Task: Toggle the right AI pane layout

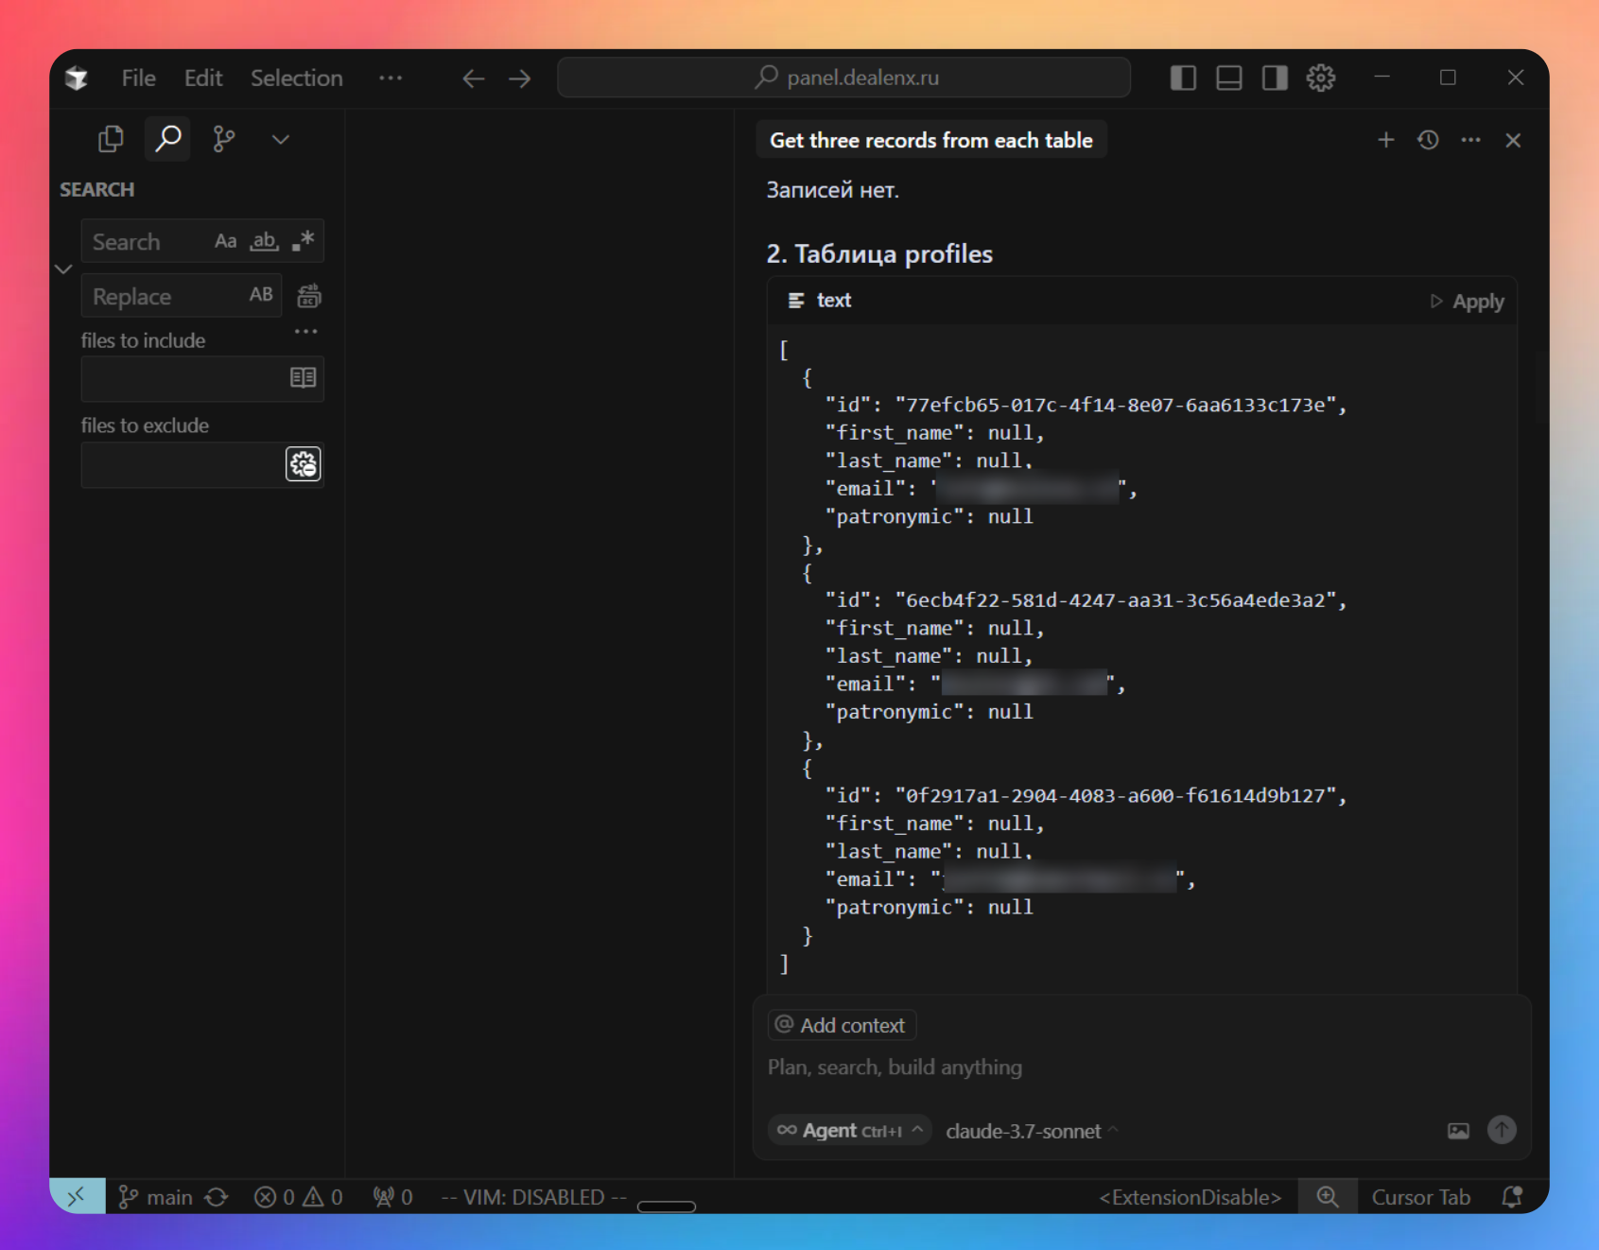Action: click(x=1275, y=78)
